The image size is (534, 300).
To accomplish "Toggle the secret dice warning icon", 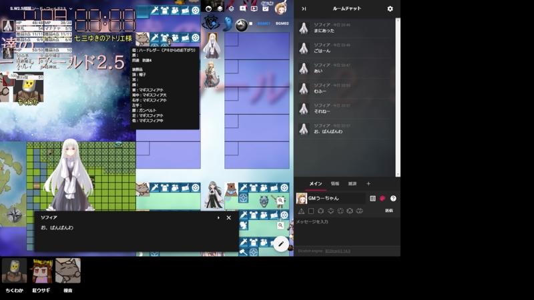I will point(301,211).
